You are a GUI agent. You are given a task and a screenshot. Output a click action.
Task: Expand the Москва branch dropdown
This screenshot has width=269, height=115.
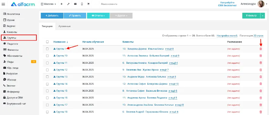pos(49,4)
